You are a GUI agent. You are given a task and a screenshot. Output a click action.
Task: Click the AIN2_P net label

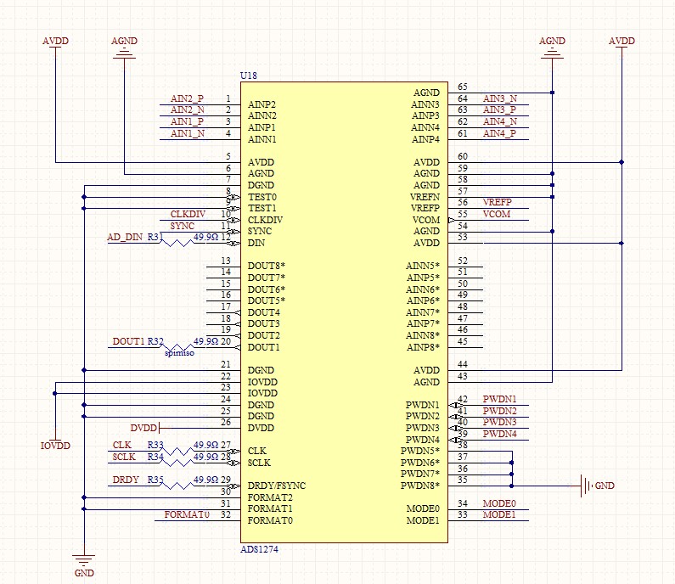187,98
